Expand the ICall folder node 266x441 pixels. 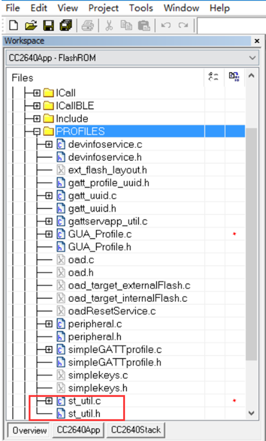click(37, 93)
